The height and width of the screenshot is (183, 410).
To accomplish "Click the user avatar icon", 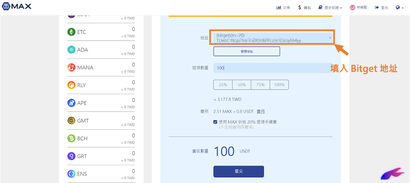I will 353,7.
